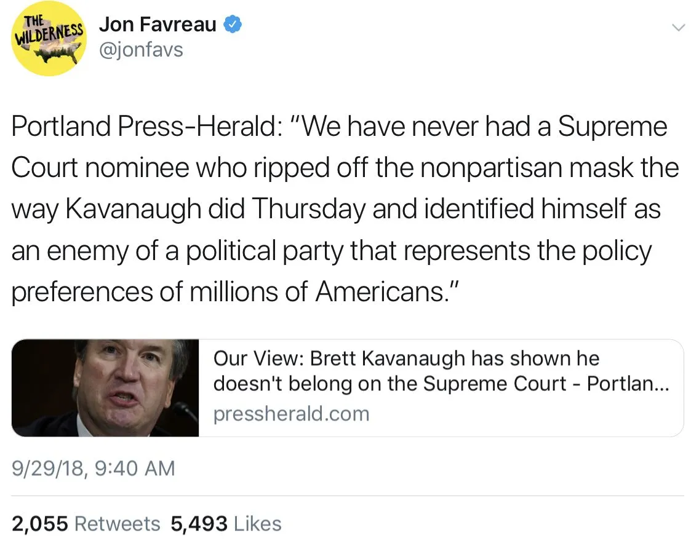Click "Portland Press-Herald:" at the tweet start

coord(148,127)
